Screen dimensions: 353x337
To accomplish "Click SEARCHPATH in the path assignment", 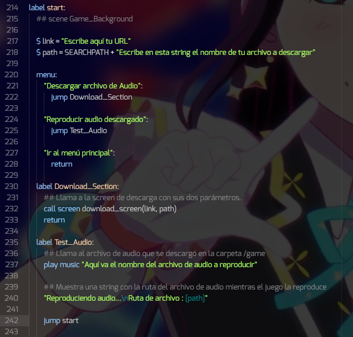I will click(87, 52).
